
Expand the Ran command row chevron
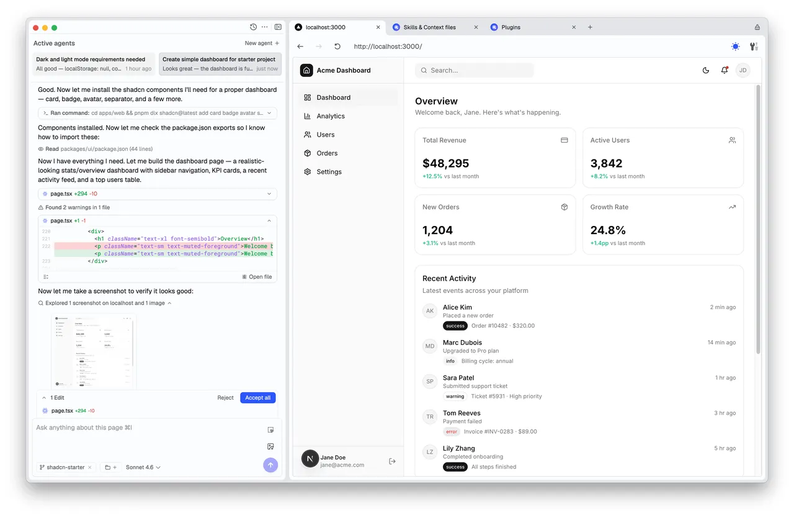coord(269,113)
